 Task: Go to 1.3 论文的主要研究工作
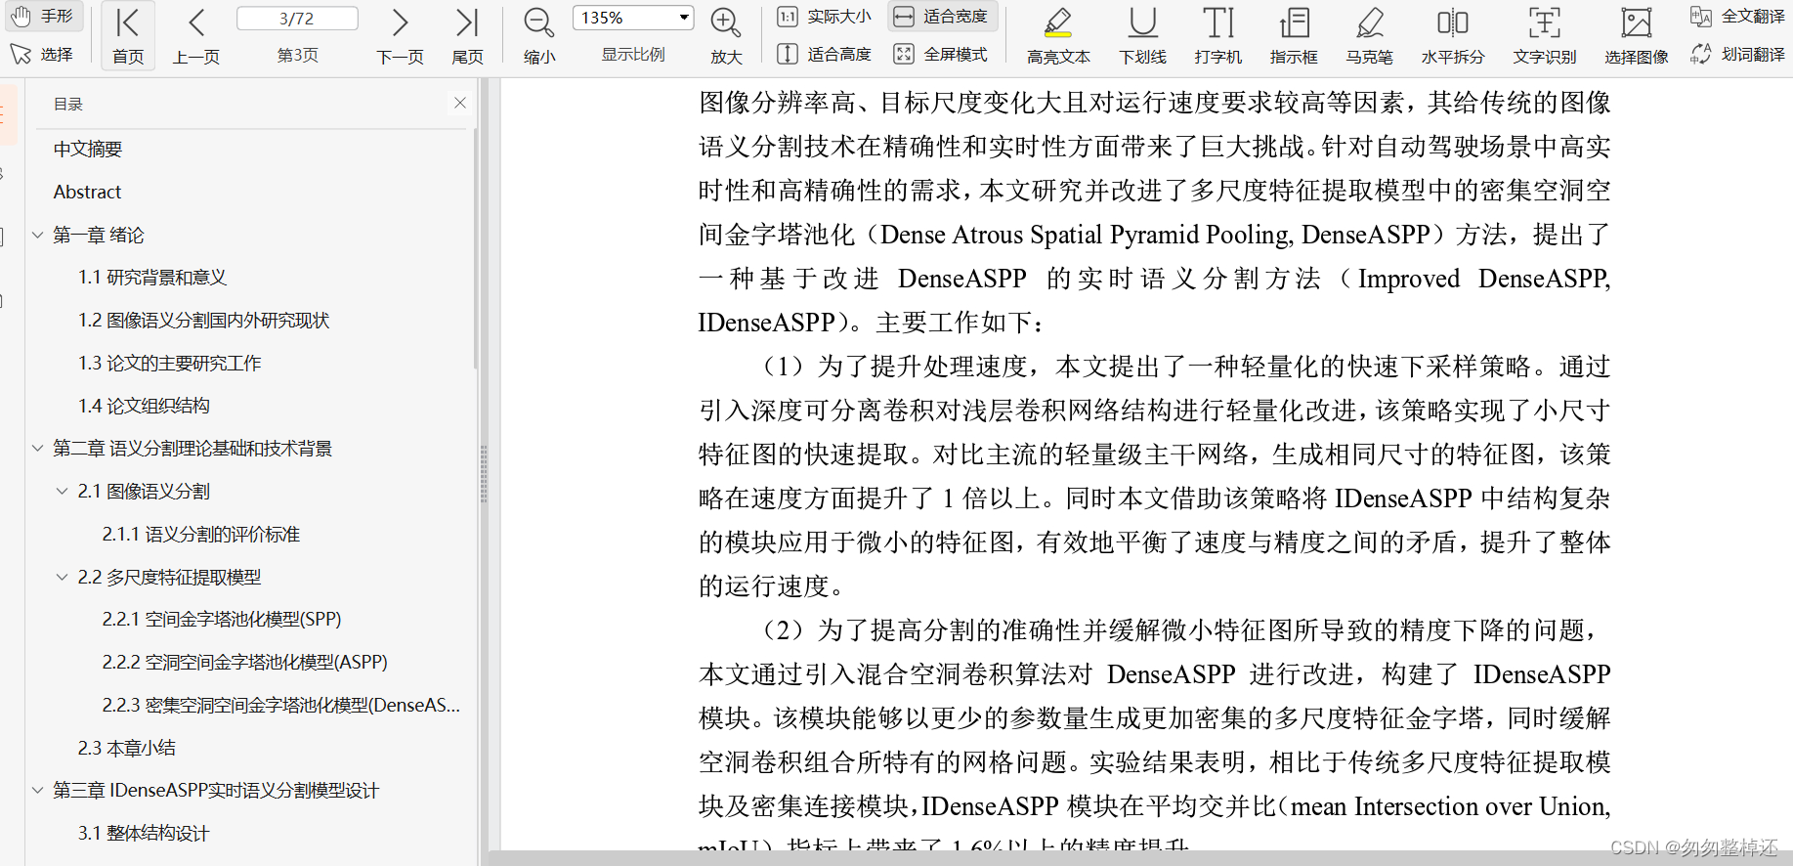(169, 364)
